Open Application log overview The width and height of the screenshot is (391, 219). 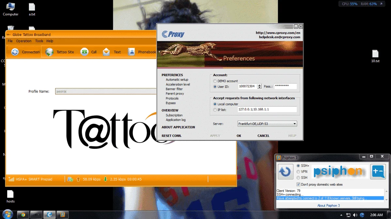click(x=176, y=120)
